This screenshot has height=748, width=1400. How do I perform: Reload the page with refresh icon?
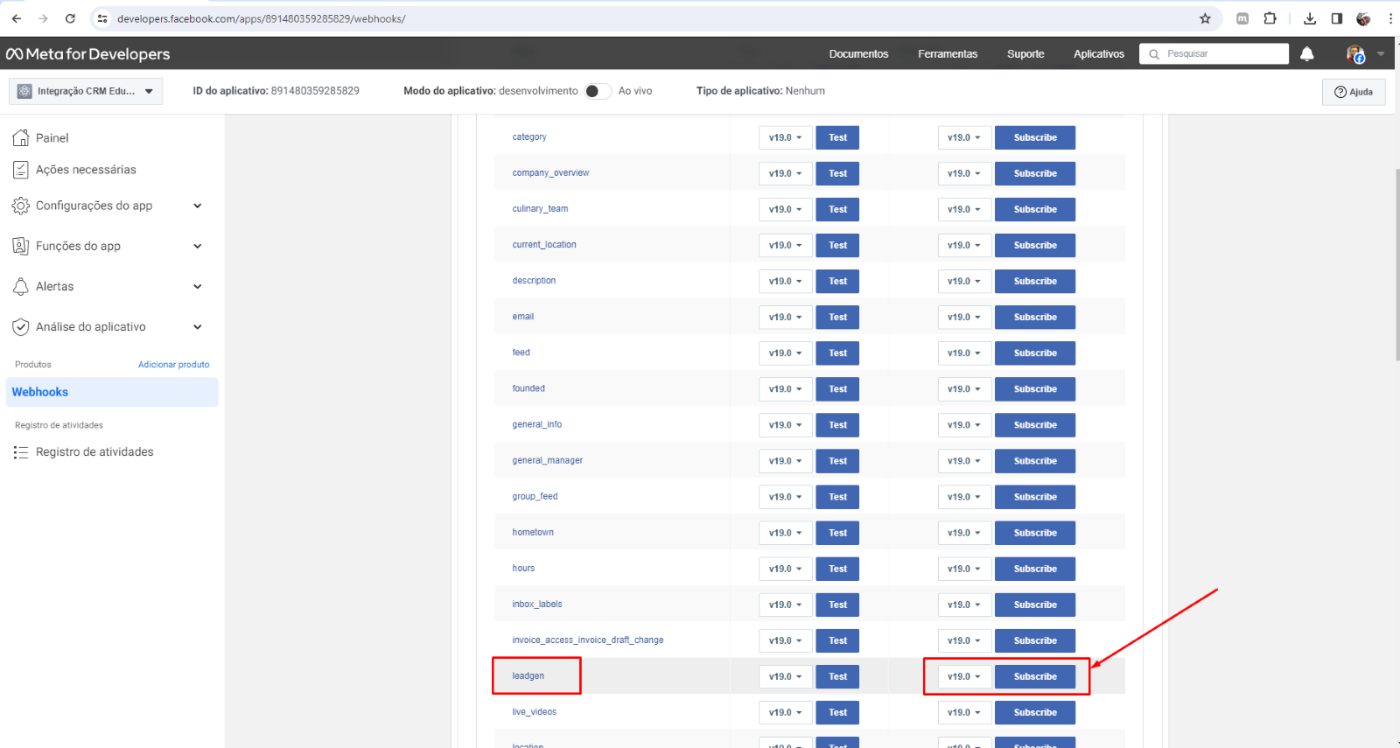click(70, 18)
